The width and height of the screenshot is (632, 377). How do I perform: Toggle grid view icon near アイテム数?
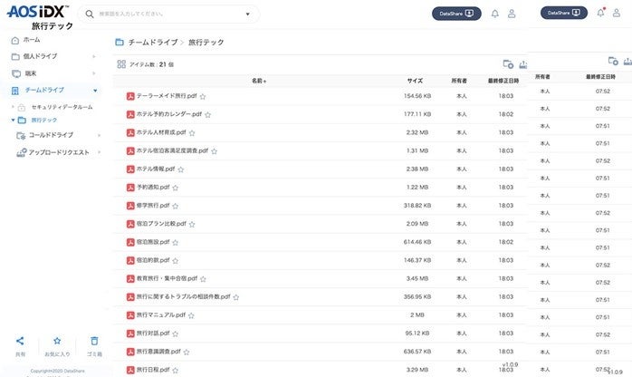(x=121, y=64)
